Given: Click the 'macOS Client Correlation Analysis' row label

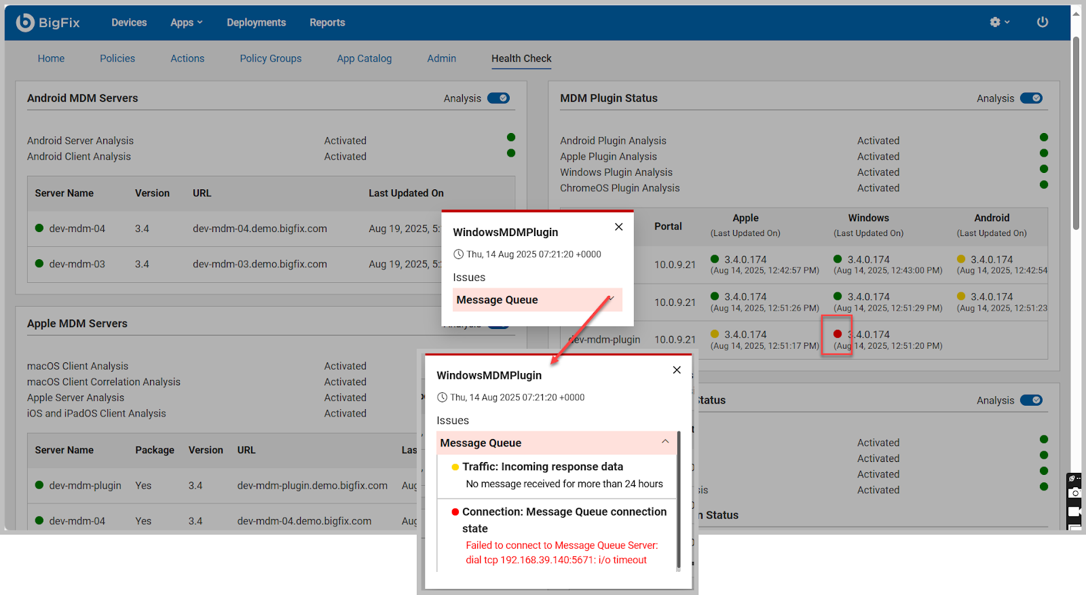Looking at the screenshot, I should pyautogui.click(x=104, y=382).
